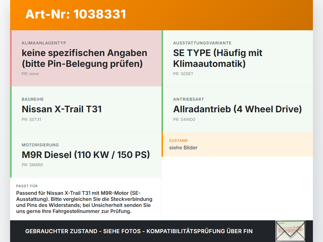The image size is (323, 242).
Task: Click the ZUSTAND label
Action: click(x=178, y=141)
